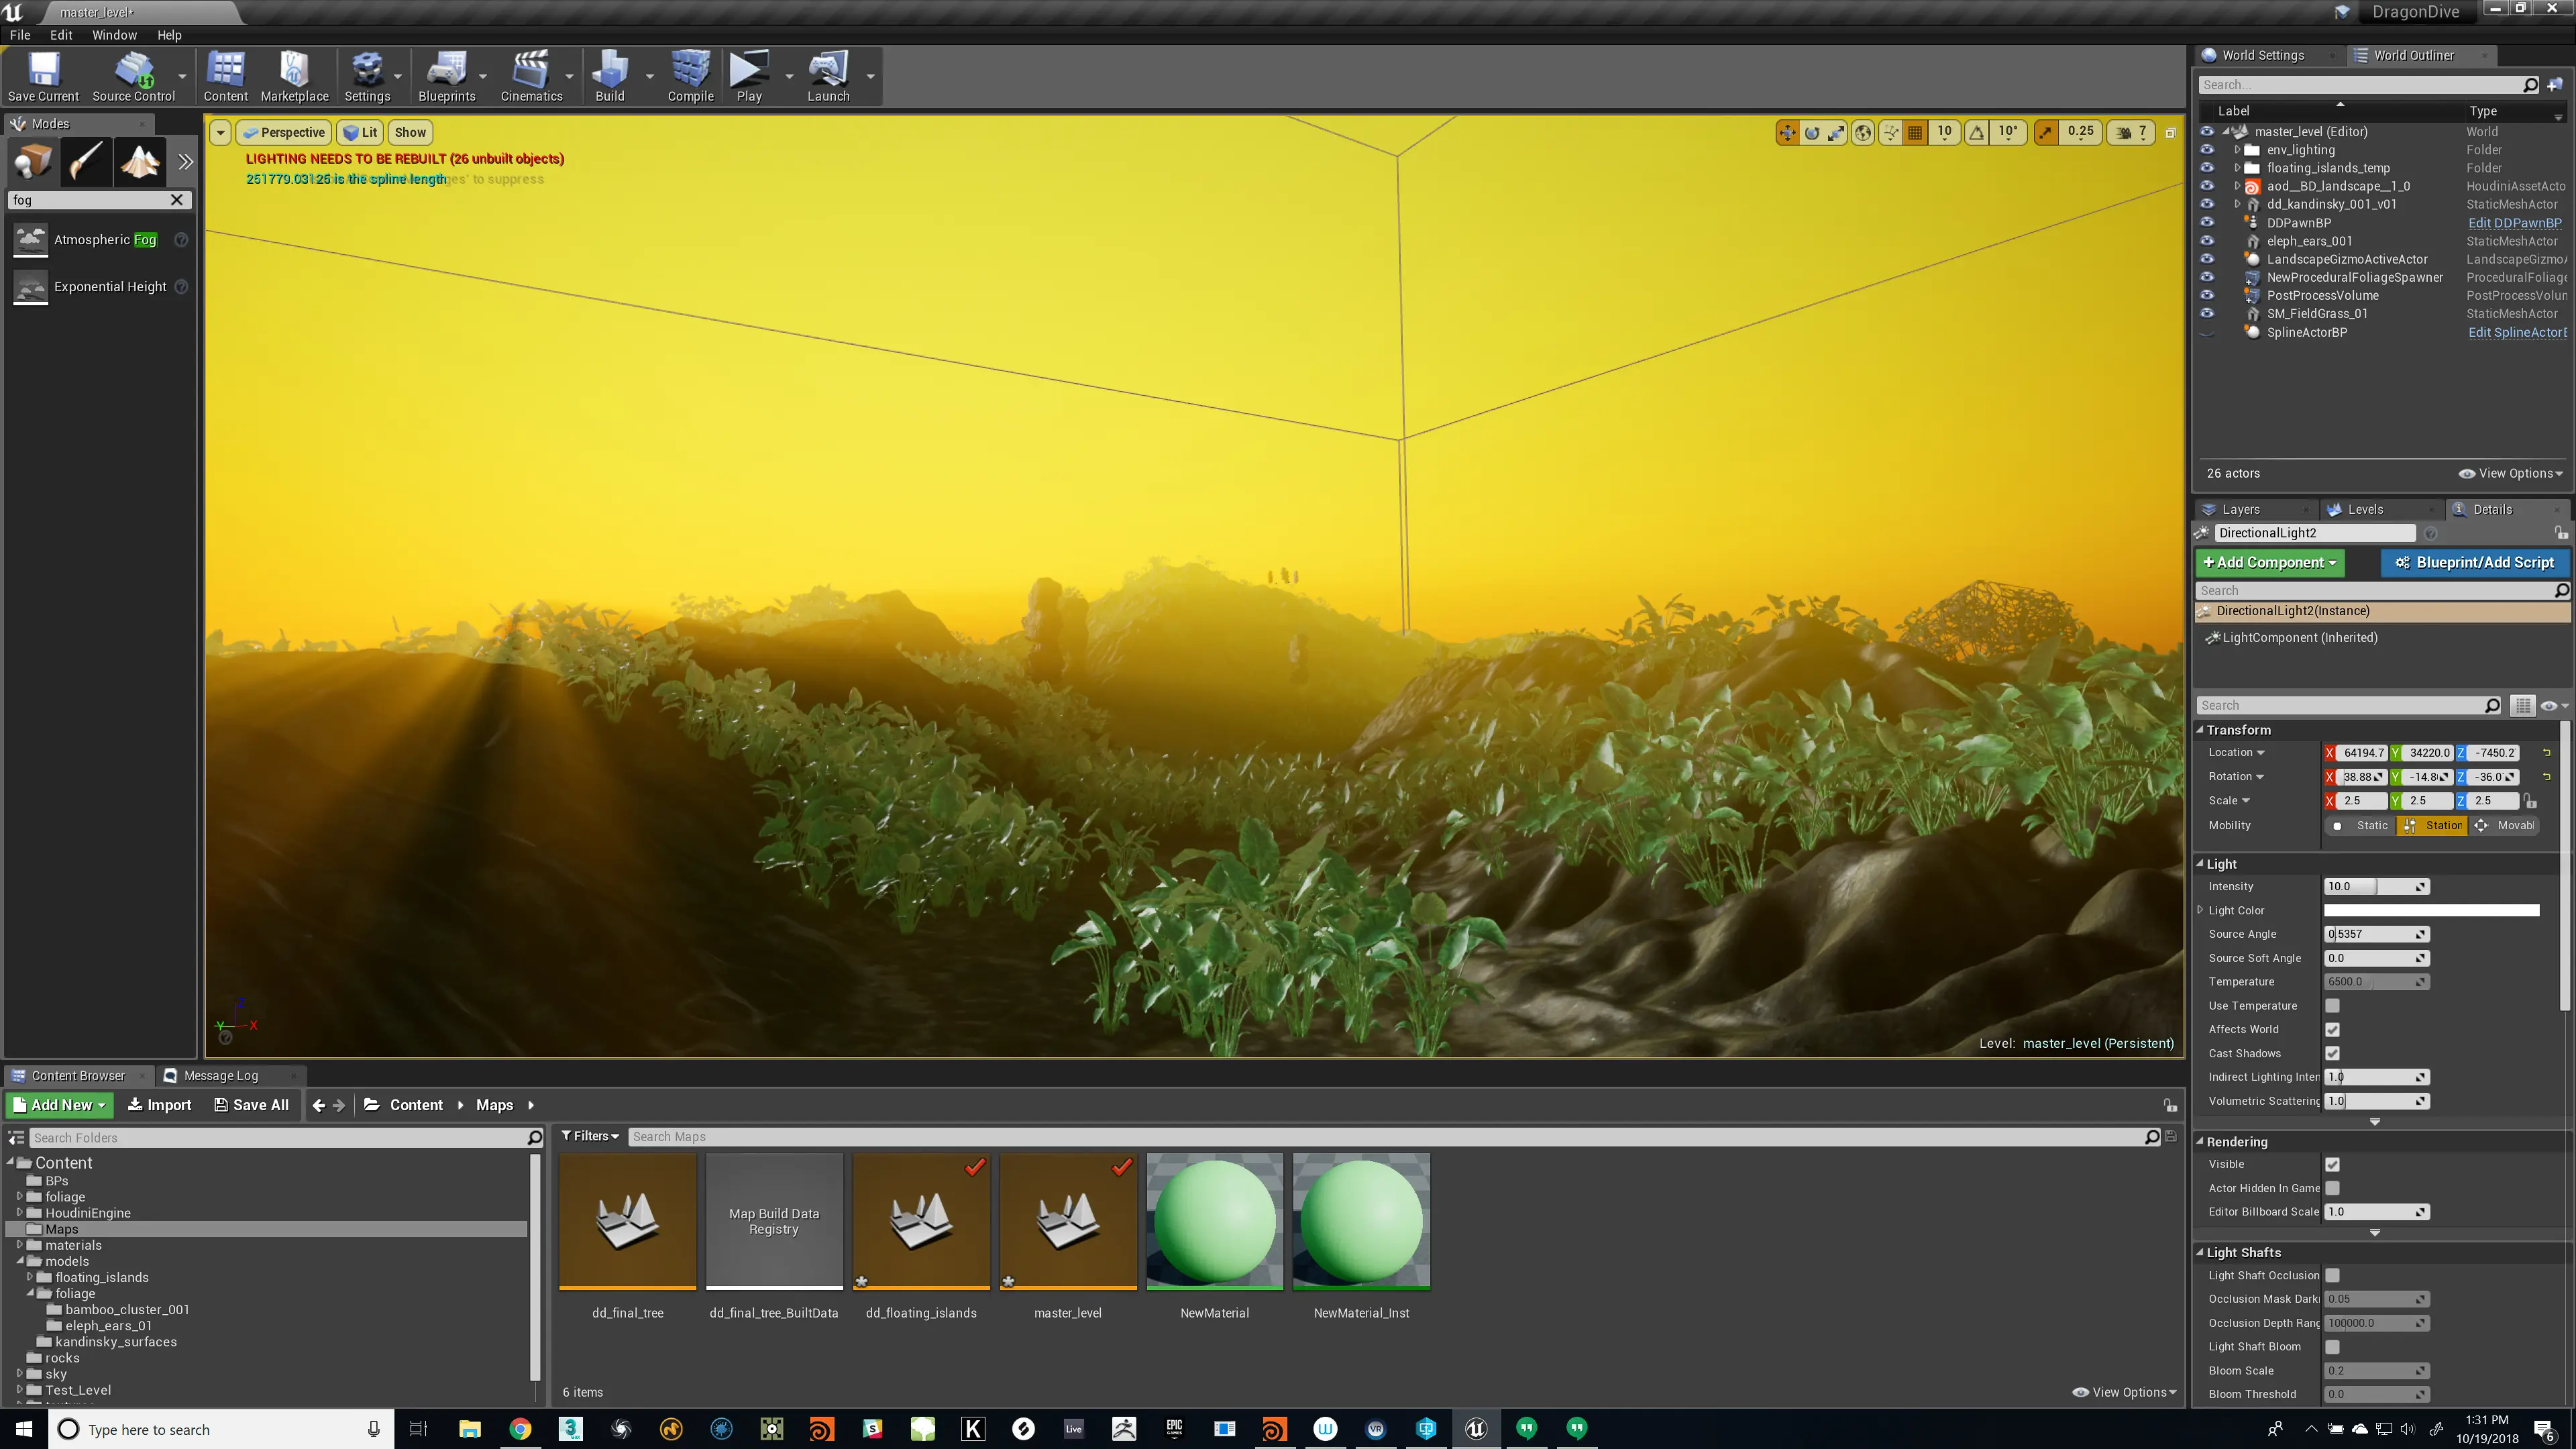Toggle the Visible rendering checkbox
Screen dimensions: 2576x1449
(2332, 1164)
